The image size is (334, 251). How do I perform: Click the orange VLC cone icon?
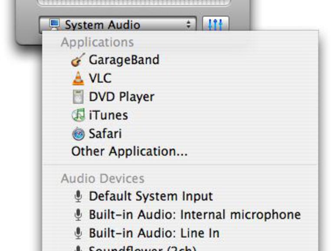click(78, 78)
